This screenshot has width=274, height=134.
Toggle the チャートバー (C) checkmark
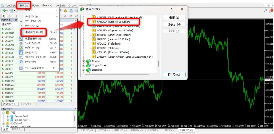(21, 26)
